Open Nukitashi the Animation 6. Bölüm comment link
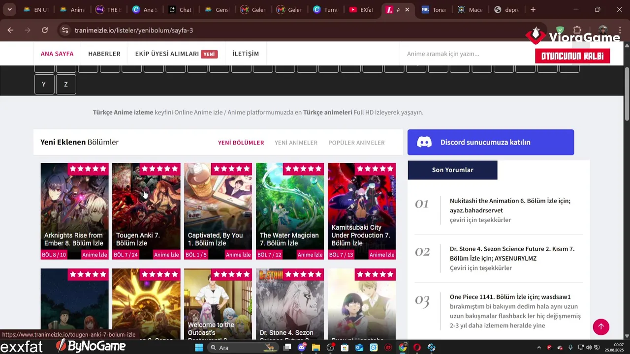 coord(510,206)
